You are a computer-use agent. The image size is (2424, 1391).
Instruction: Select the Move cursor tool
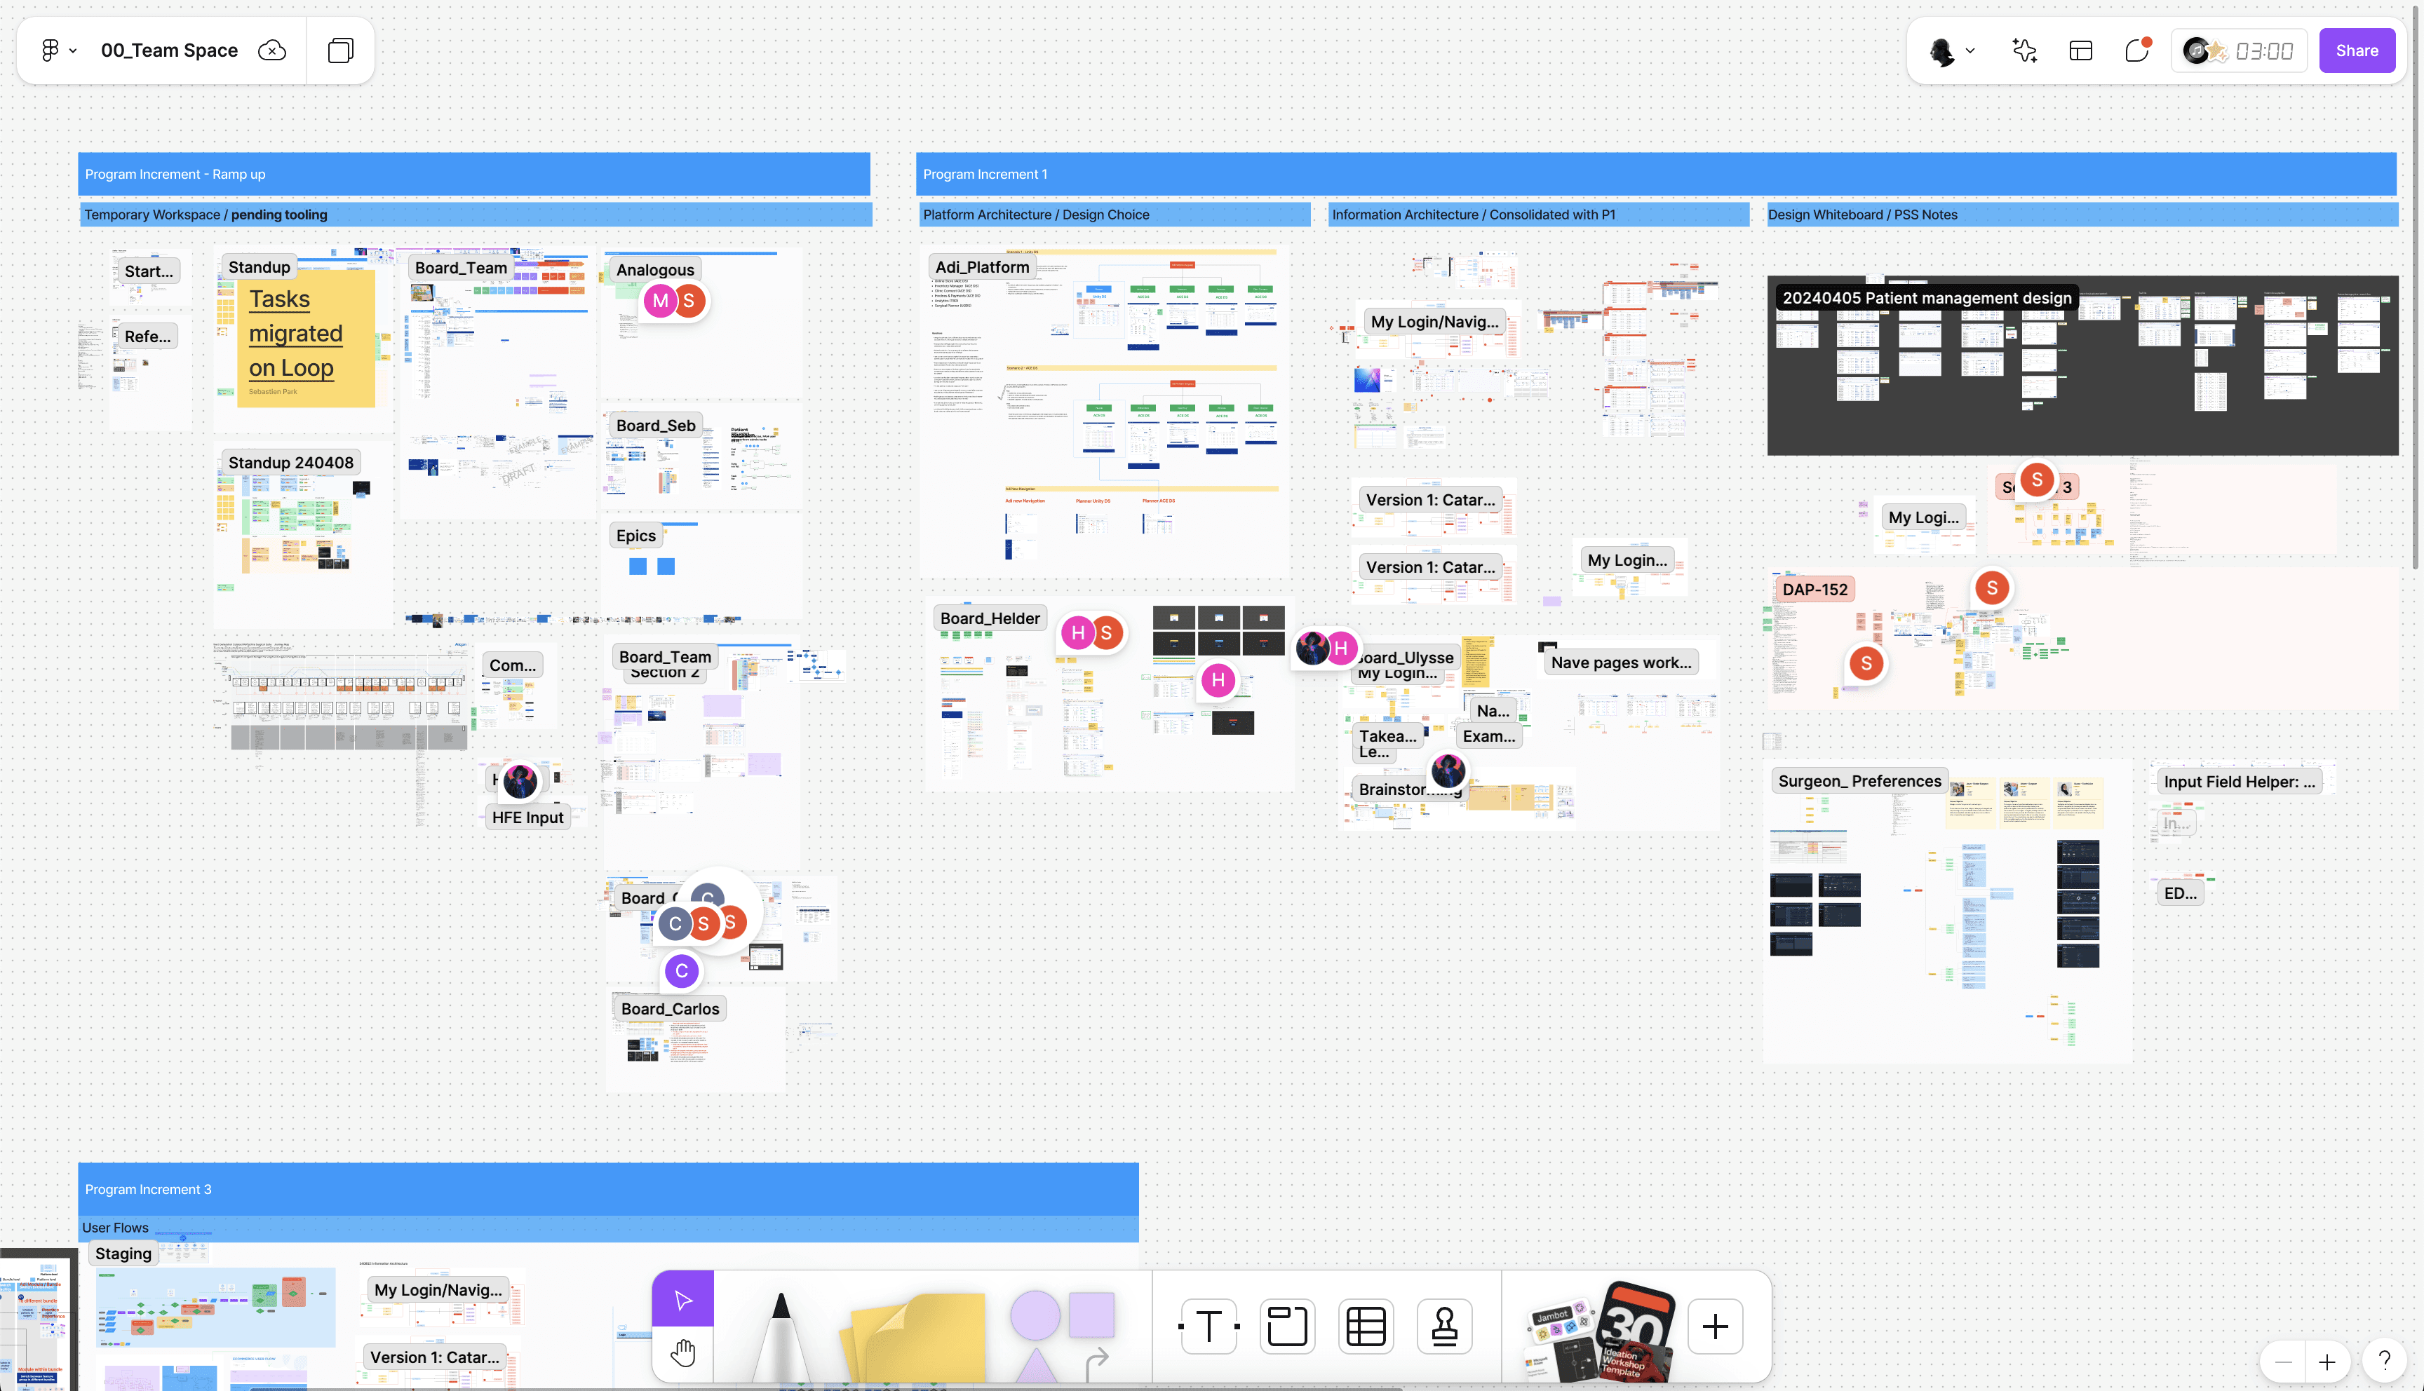pyautogui.click(x=682, y=1299)
